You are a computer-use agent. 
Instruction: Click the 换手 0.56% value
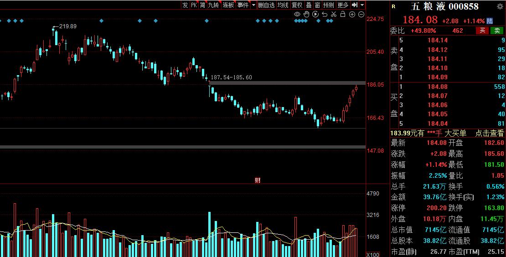pos(496,186)
